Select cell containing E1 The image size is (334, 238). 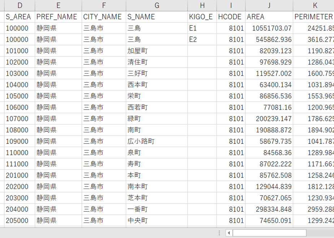202,28
